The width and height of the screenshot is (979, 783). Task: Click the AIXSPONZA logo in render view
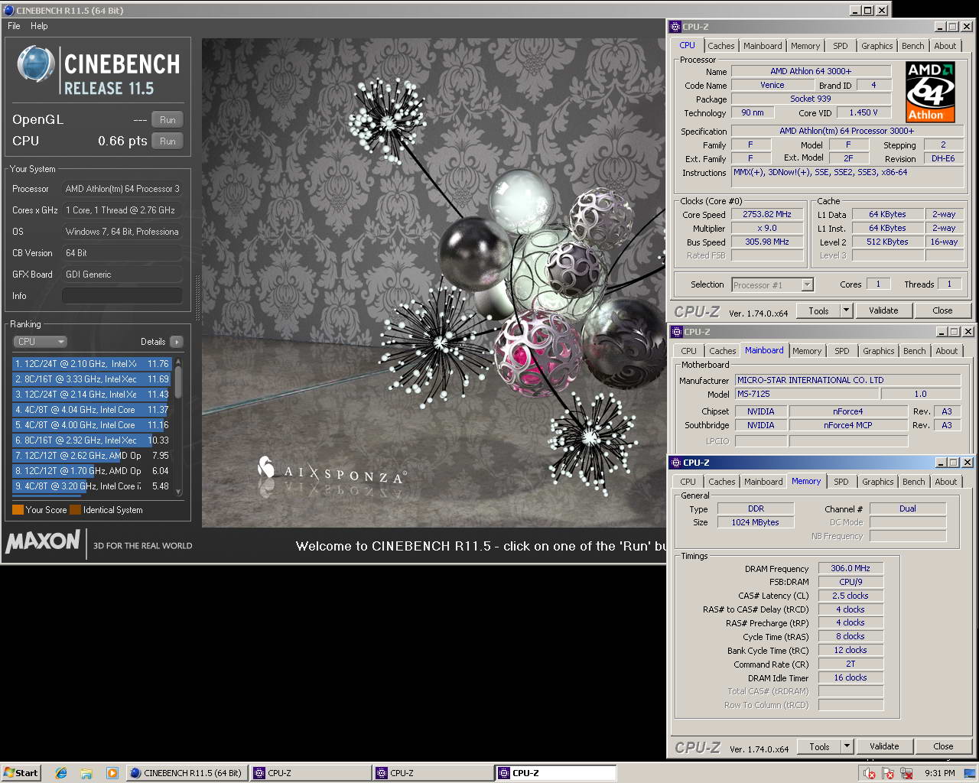coord(331,472)
